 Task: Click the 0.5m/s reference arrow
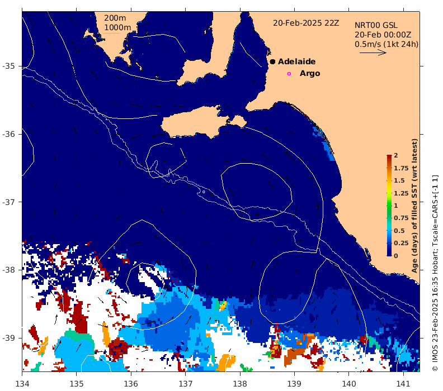tap(373, 53)
